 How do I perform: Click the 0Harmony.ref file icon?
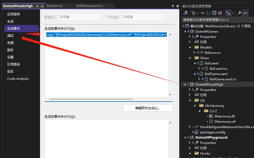211,121
